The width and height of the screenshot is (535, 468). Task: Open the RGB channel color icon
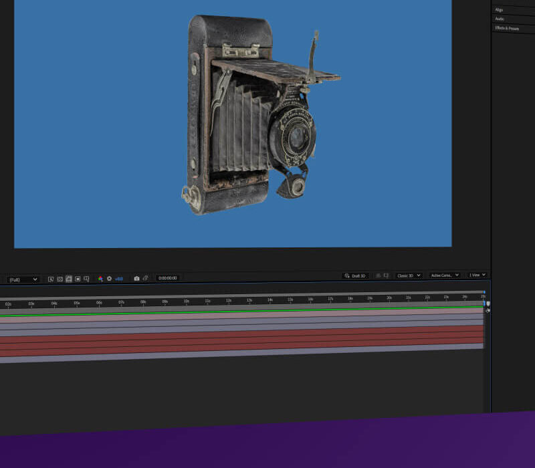point(100,278)
